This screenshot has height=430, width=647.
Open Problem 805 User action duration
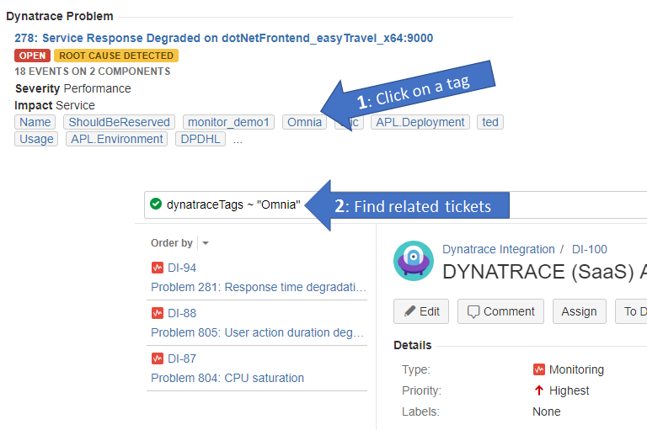pos(258,332)
